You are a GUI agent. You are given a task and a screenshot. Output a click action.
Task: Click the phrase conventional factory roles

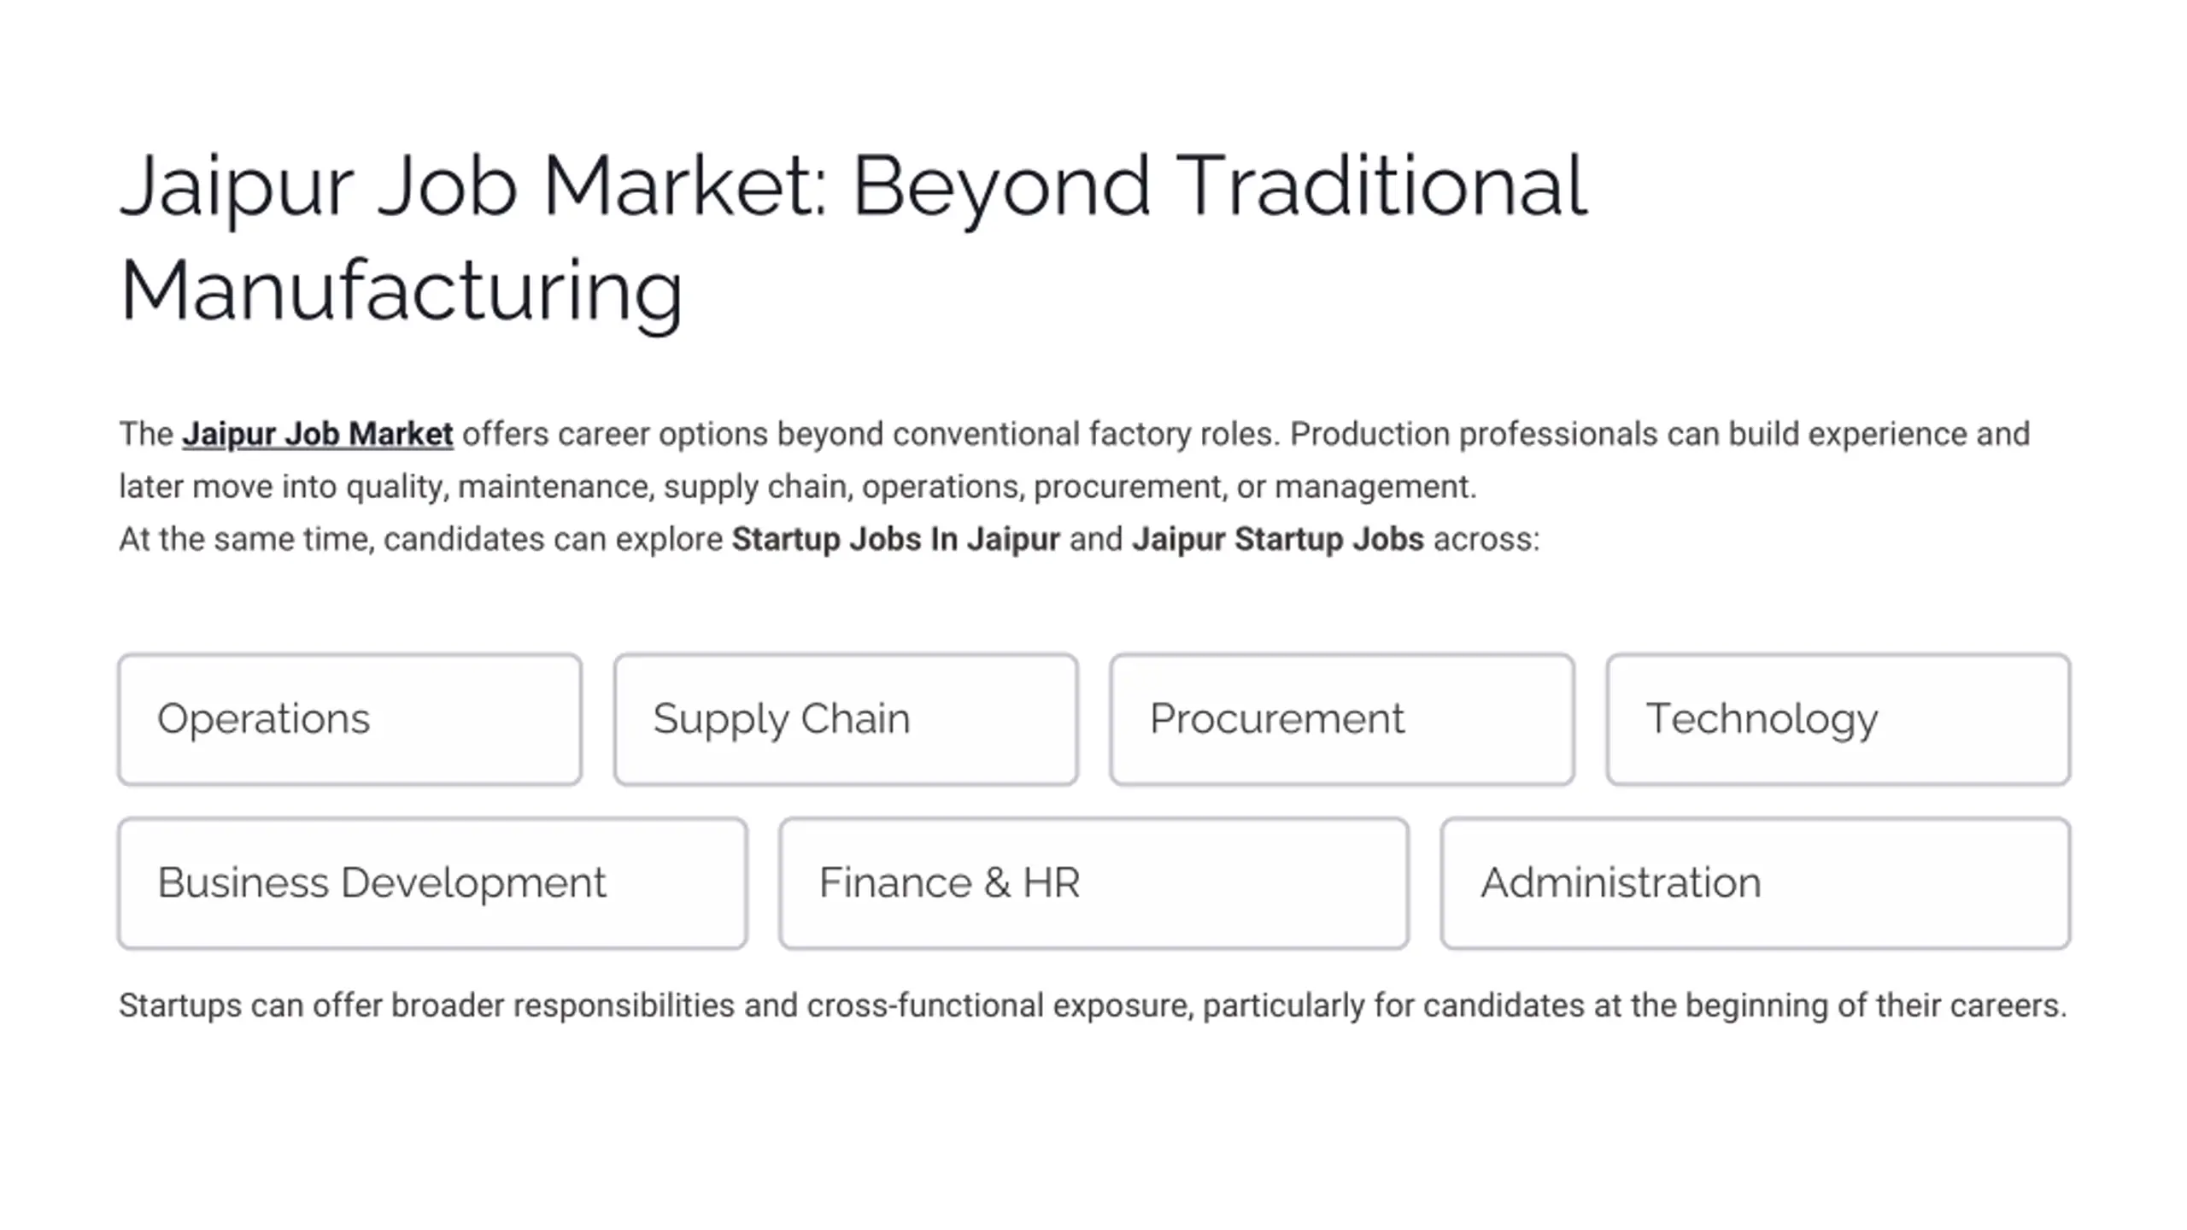pos(1086,434)
